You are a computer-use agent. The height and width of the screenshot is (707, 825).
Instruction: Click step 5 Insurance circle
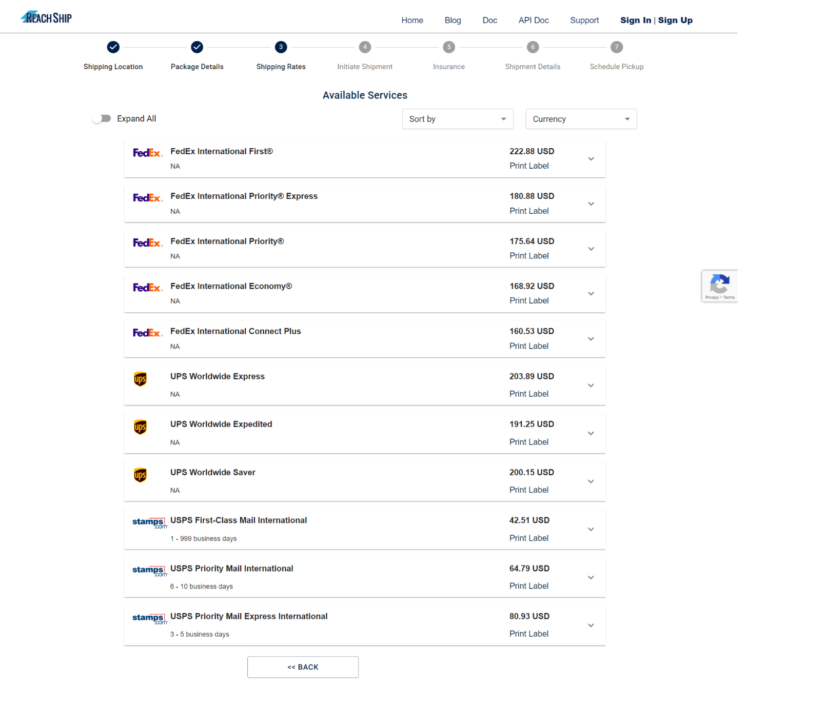pos(449,47)
